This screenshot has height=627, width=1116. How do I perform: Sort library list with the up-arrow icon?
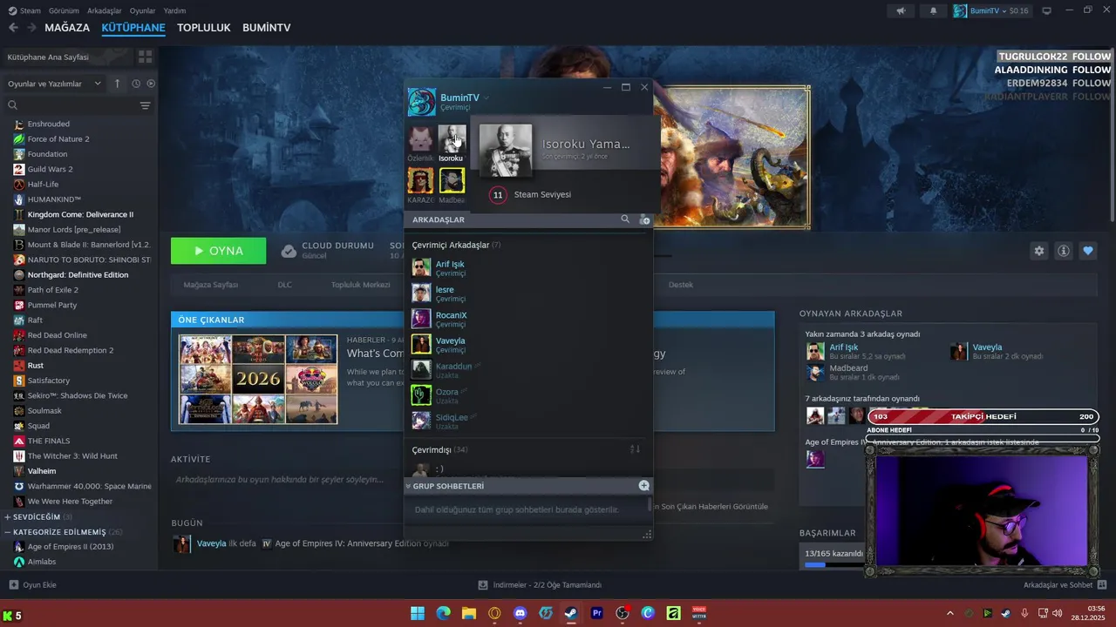pyautogui.click(x=119, y=84)
